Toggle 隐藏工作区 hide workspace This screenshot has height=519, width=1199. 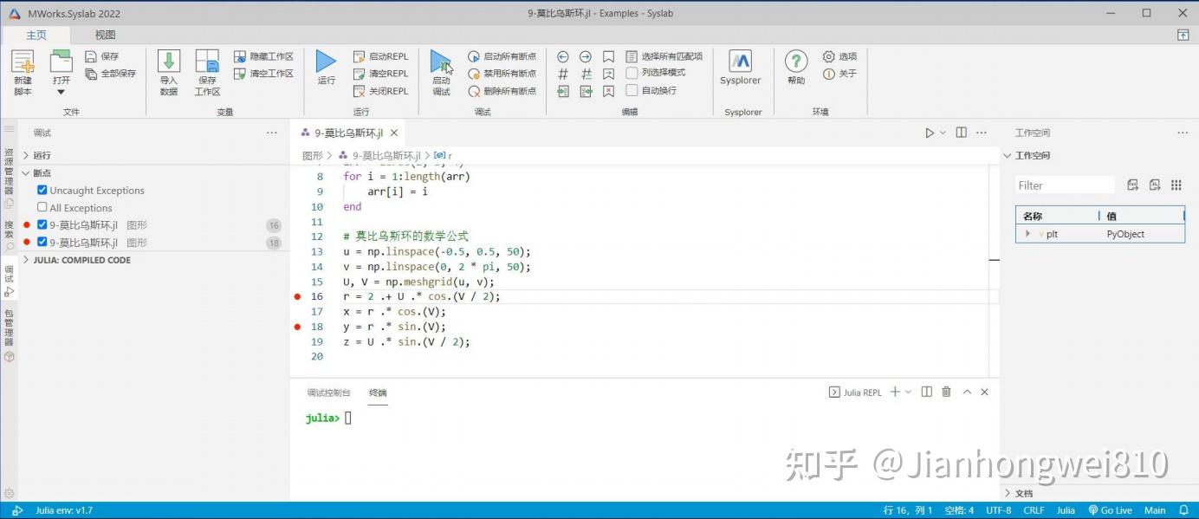tap(264, 56)
